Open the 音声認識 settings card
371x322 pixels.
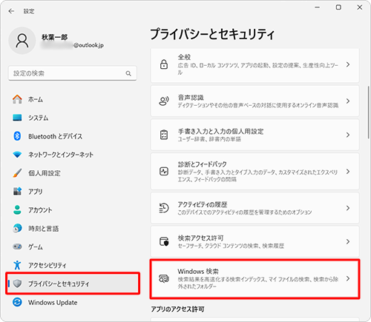[255, 101]
